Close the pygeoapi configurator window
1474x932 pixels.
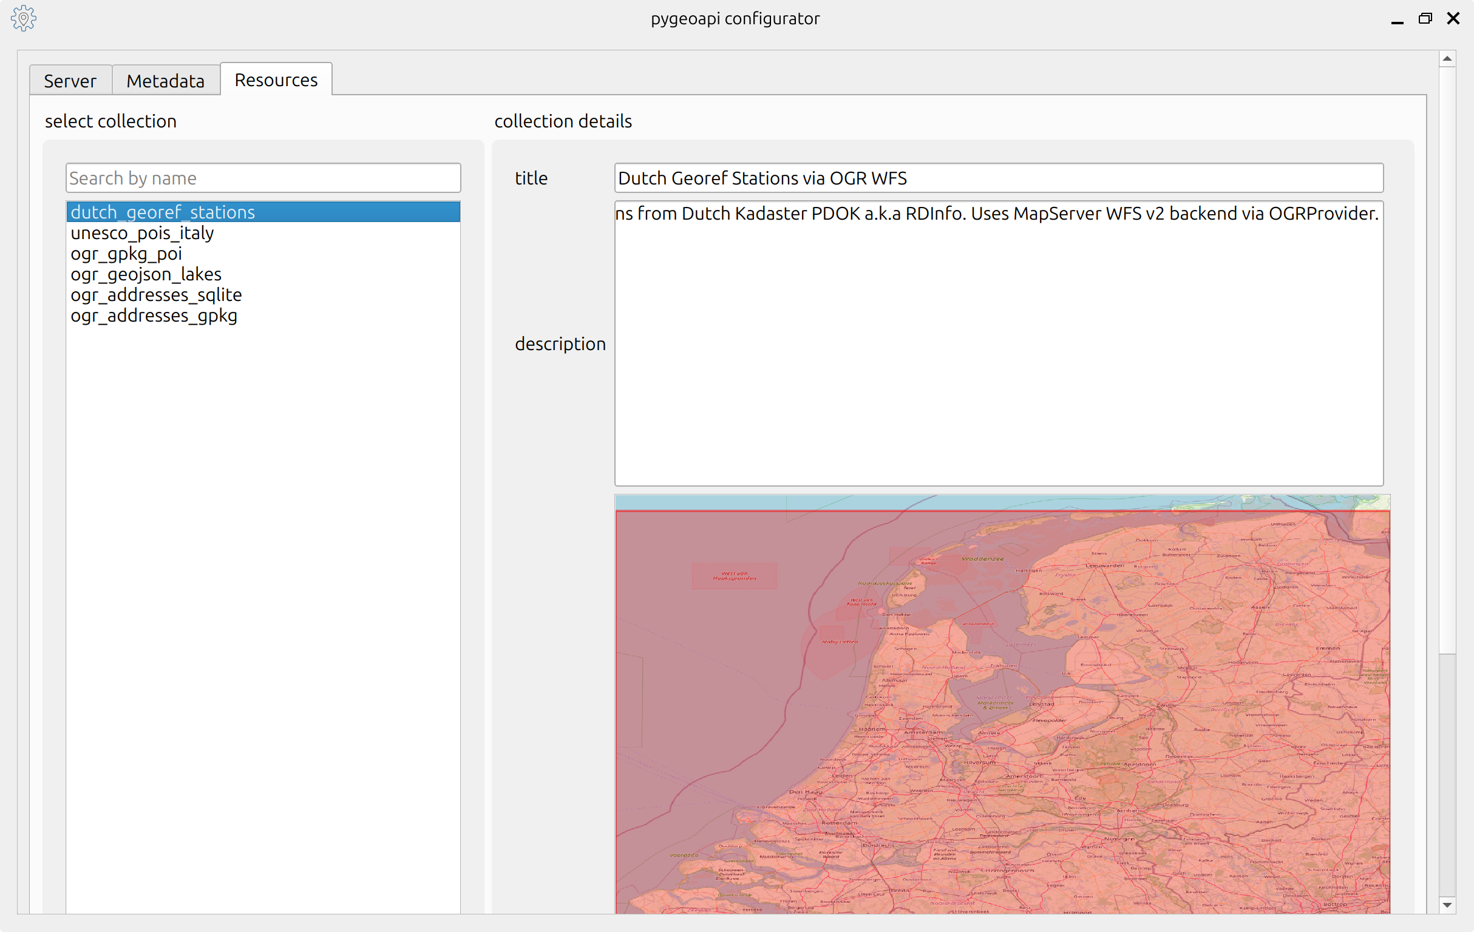click(1453, 18)
